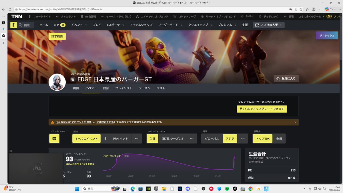
Task: Select フォートナイト in the game bar
Action: pos(39,17)
